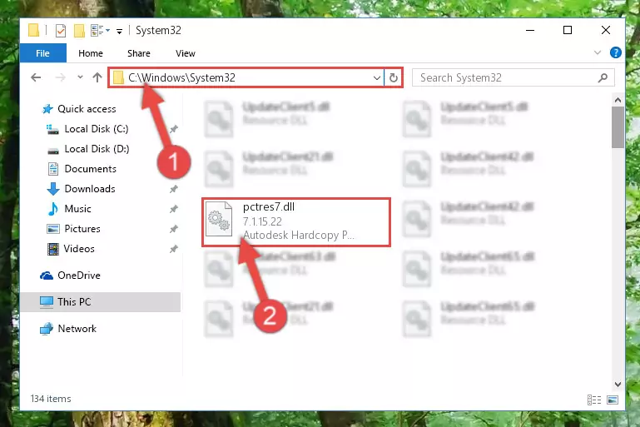Image resolution: width=640 pixels, height=427 pixels.
Task: Expand the ribbon with the chevron
Action: pos(598,52)
